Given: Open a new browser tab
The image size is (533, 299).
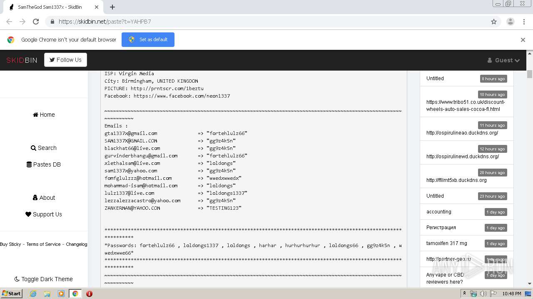Looking at the screenshot, I should (x=112, y=7).
